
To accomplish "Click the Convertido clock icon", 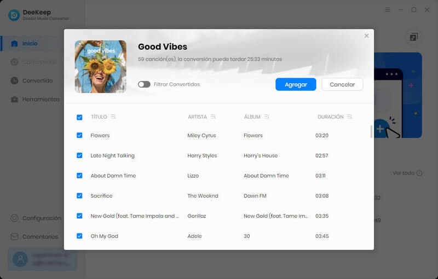I will click(x=14, y=80).
